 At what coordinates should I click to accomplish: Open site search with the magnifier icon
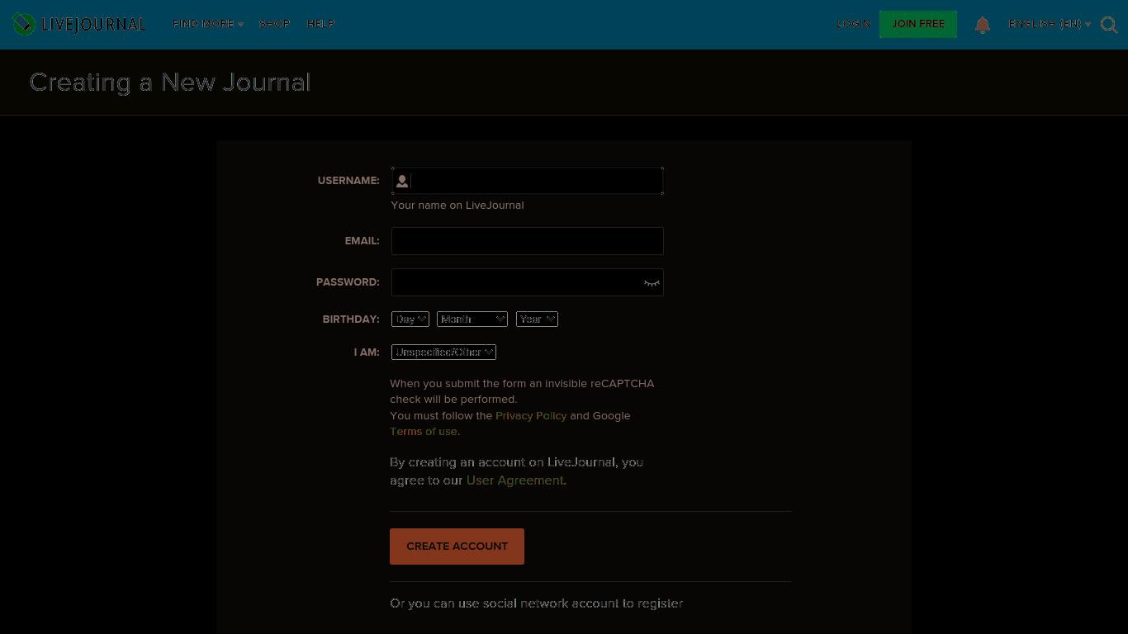tap(1109, 25)
